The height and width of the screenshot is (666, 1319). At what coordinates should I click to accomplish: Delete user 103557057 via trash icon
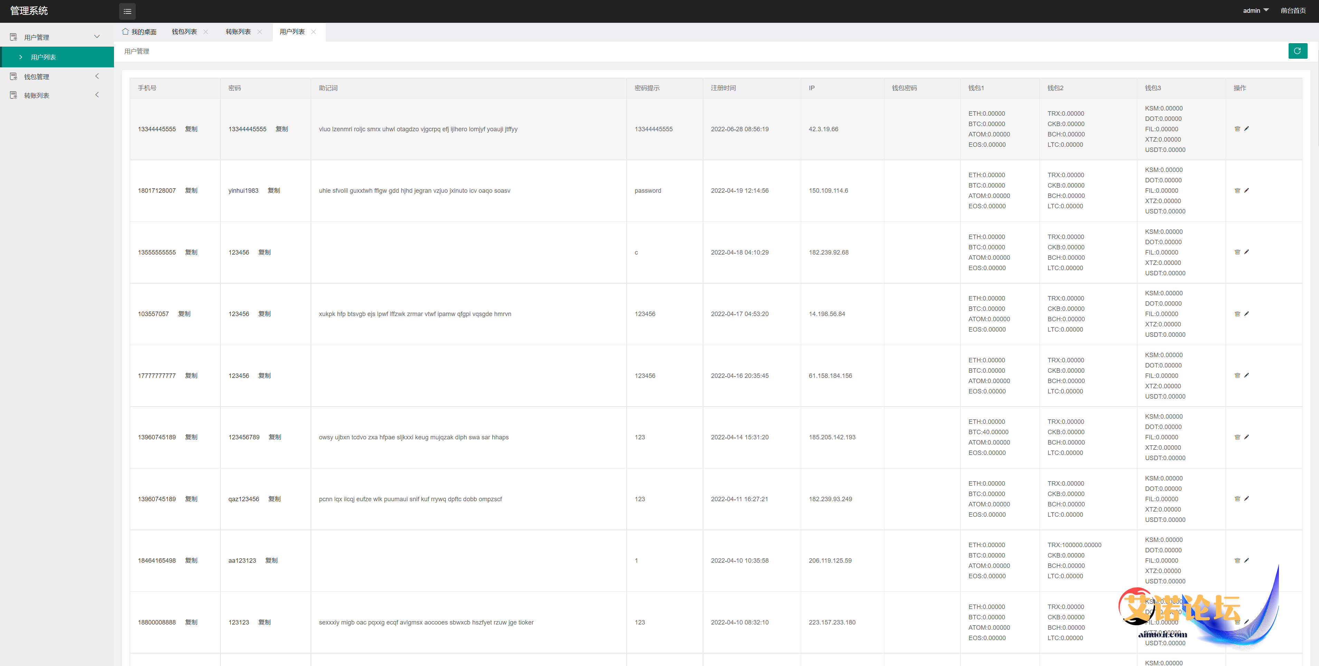point(1237,314)
